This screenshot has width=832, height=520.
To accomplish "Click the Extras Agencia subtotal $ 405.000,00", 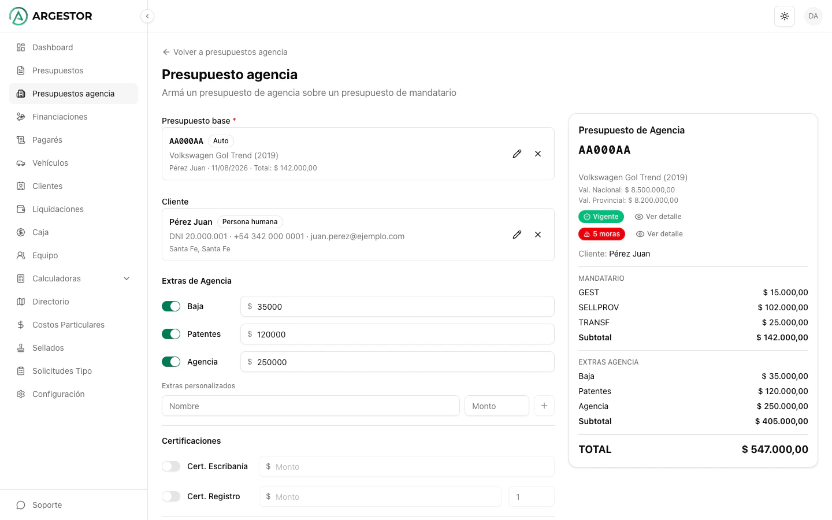I will point(782,421).
